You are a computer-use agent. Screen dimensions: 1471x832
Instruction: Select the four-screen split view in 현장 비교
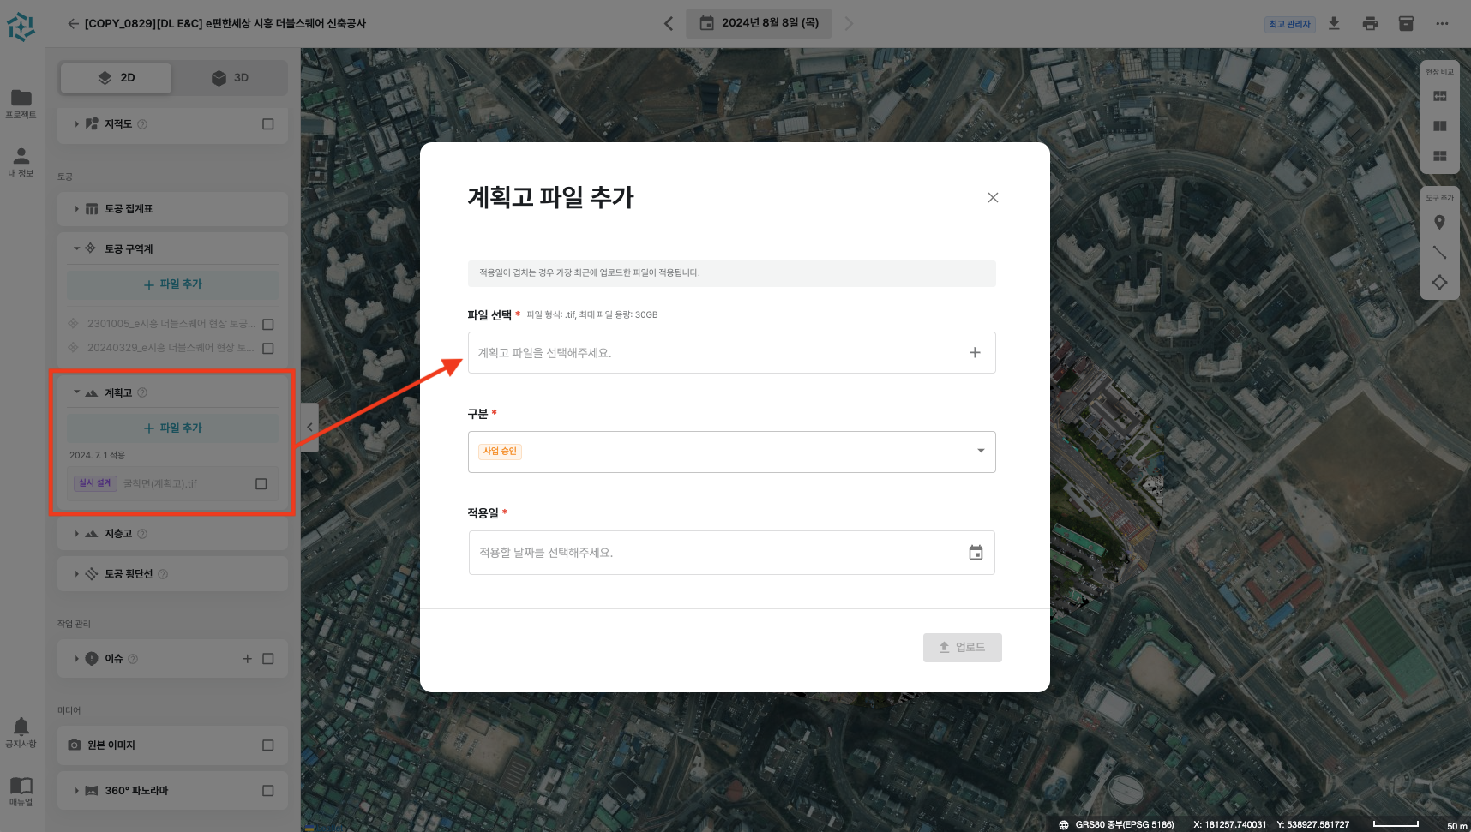coord(1440,157)
